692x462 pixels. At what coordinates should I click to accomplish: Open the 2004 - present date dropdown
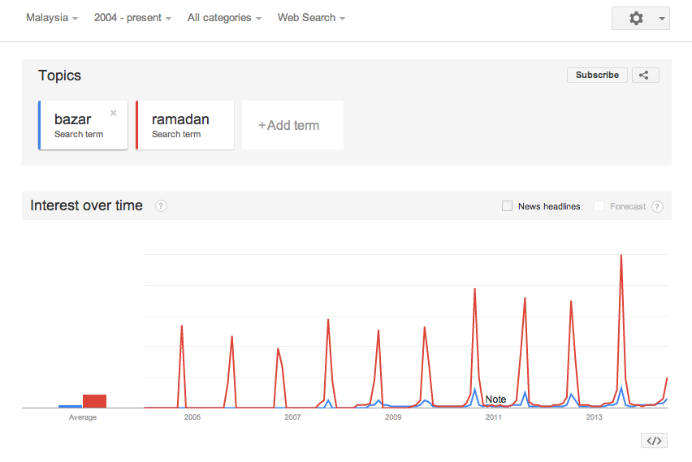[x=132, y=18]
